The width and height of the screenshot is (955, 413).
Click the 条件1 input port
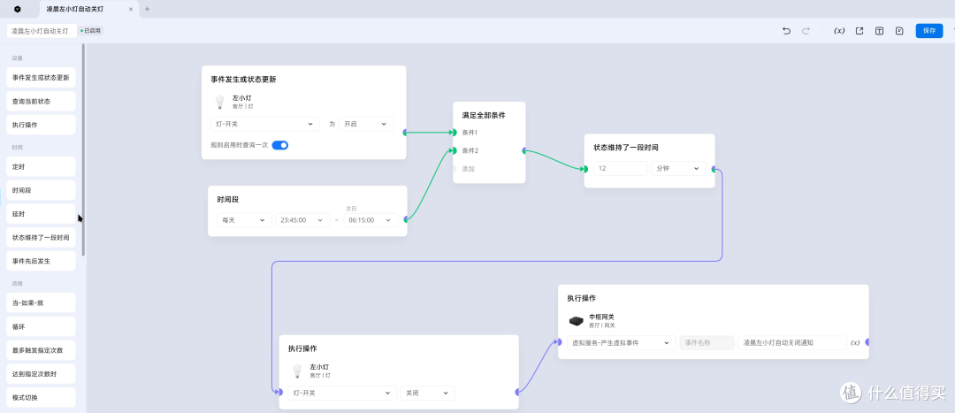pyautogui.click(x=454, y=132)
